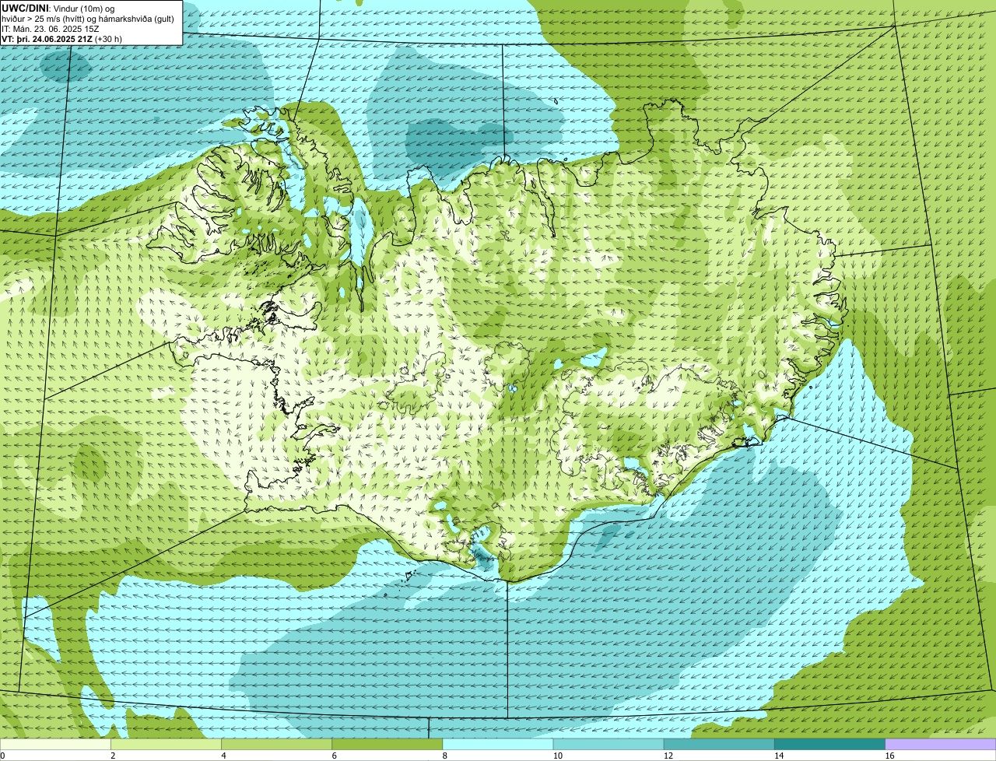
Task: Click the '6' label on the legend scale
Action: [335, 756]
